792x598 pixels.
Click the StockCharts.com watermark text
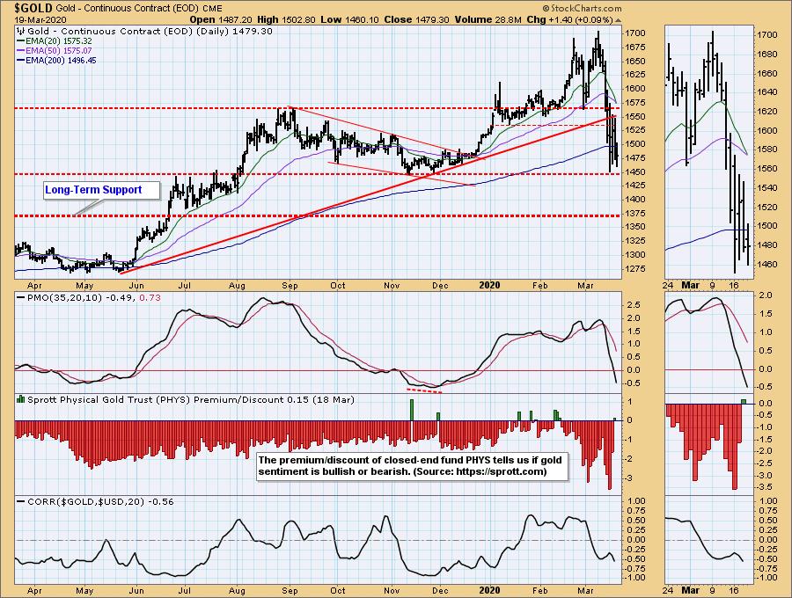click(x=583, y=9)
